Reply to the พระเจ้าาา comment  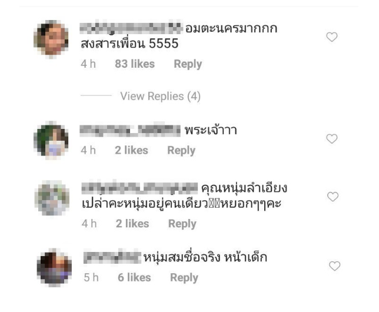pos(181,151)
